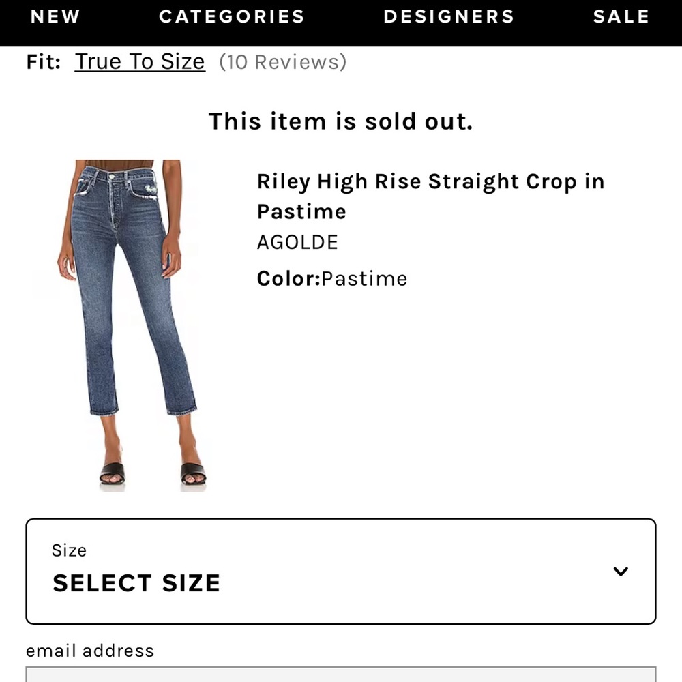View the 10 Reviews link
Image resolution: width=682 pixels, height=682 pixels.
282,62
